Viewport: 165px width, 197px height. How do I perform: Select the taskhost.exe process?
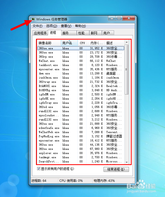pos(81,65)
